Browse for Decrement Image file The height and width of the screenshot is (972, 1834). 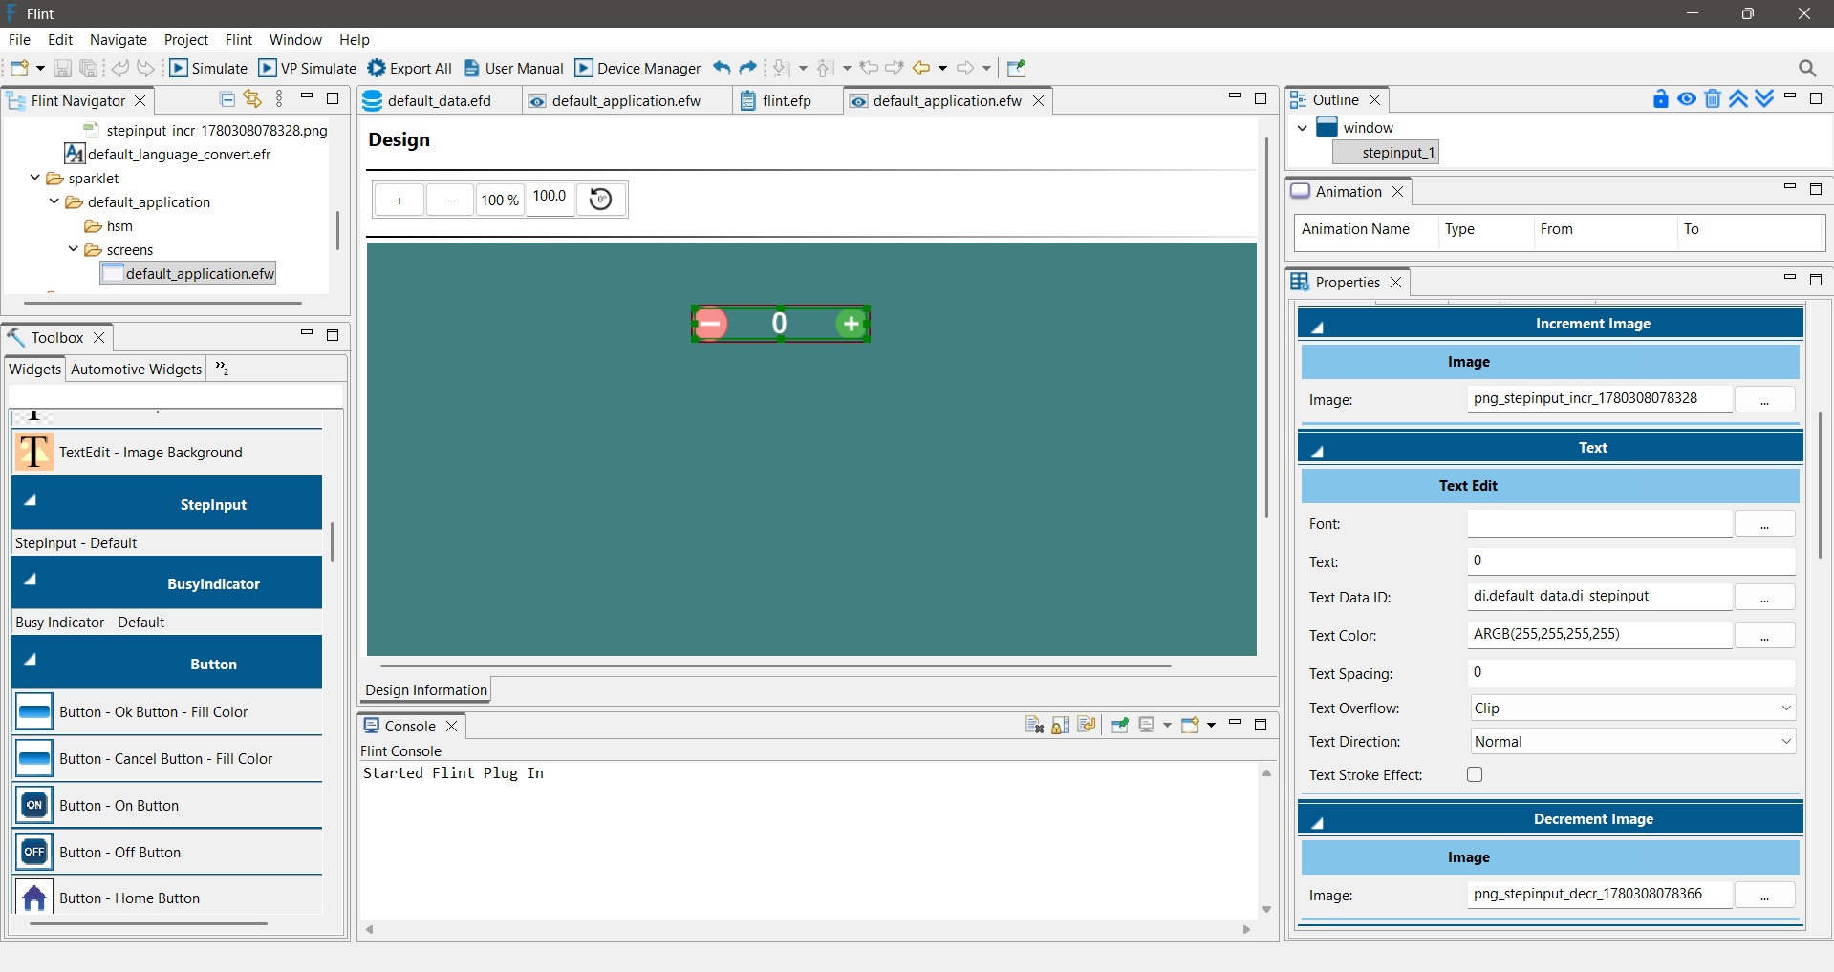tap(1764, 895)
